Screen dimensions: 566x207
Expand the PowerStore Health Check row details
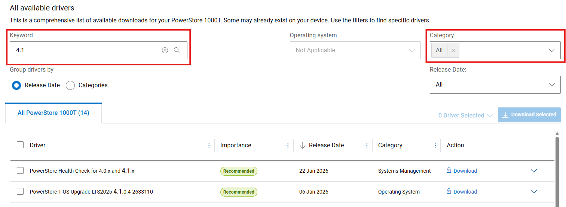point(534,171)
